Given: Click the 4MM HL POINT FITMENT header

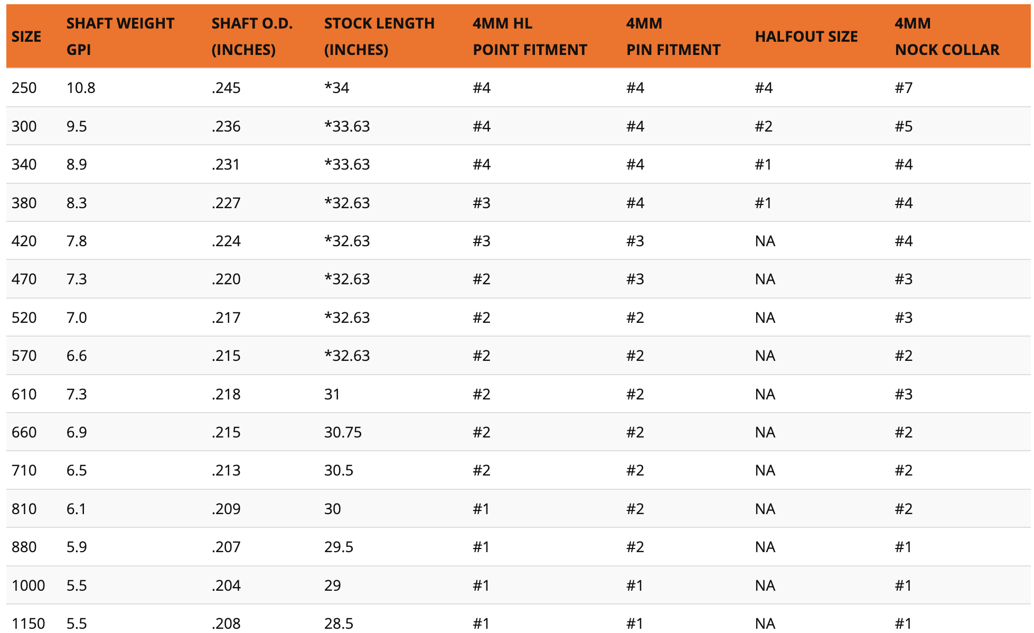Looking at the screenshot, I should click(x=530, y=36).
